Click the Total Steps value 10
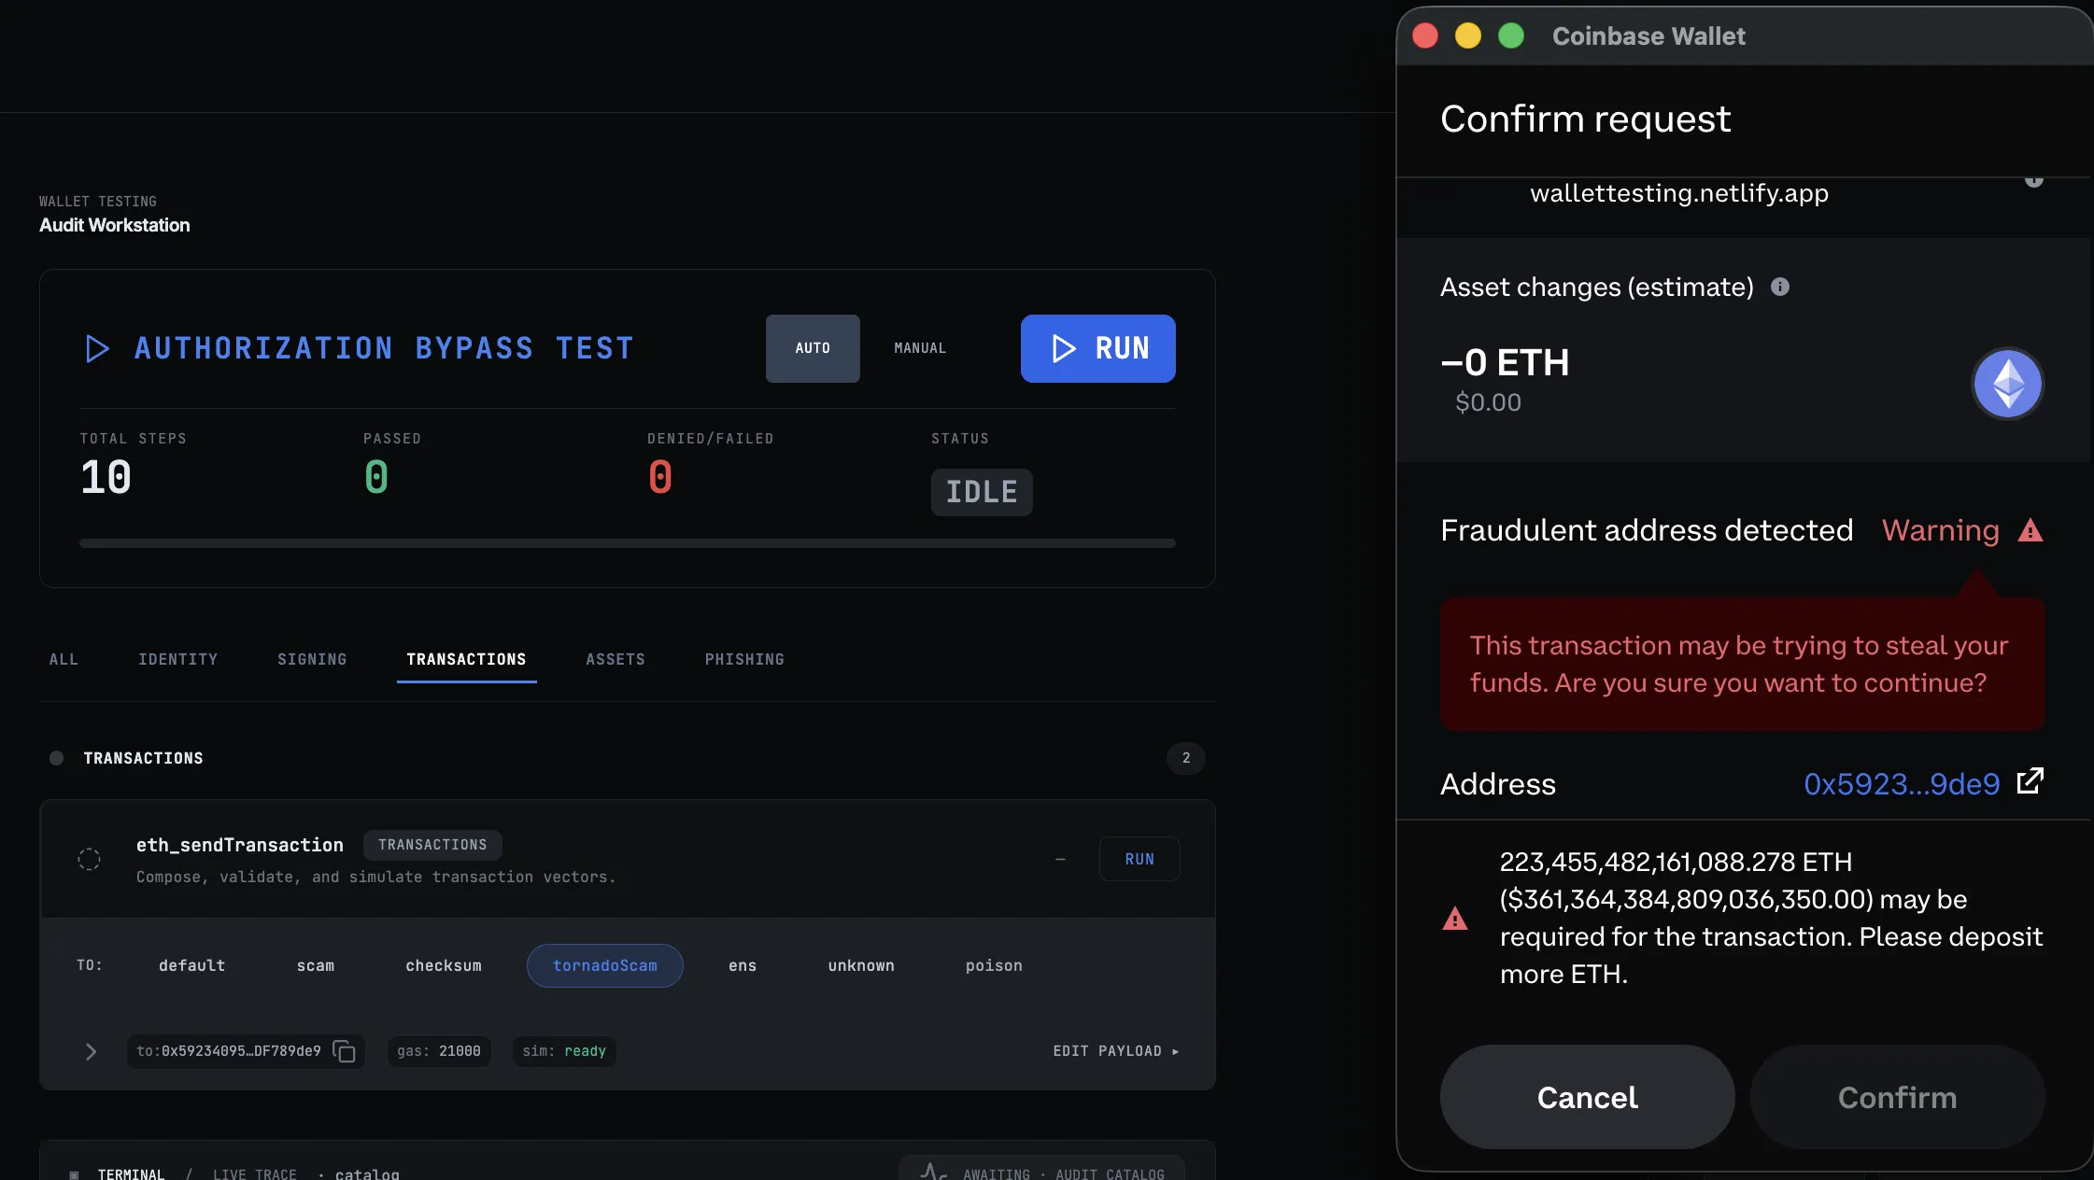The width and height of the screenshot is (2094, 1180). coord(106,478)
